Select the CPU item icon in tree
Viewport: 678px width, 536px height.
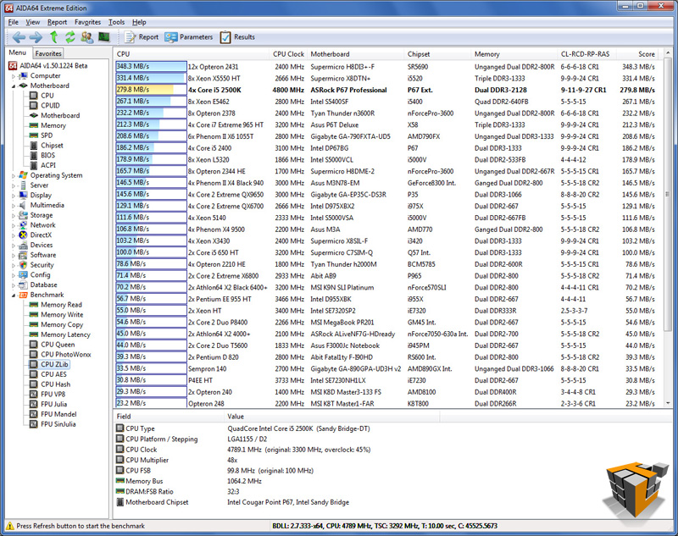point(34,96)
